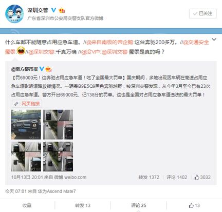Open the black Mercedes front photo thumbnail
This screenshot has width=222, height=212.
point(26,125)
